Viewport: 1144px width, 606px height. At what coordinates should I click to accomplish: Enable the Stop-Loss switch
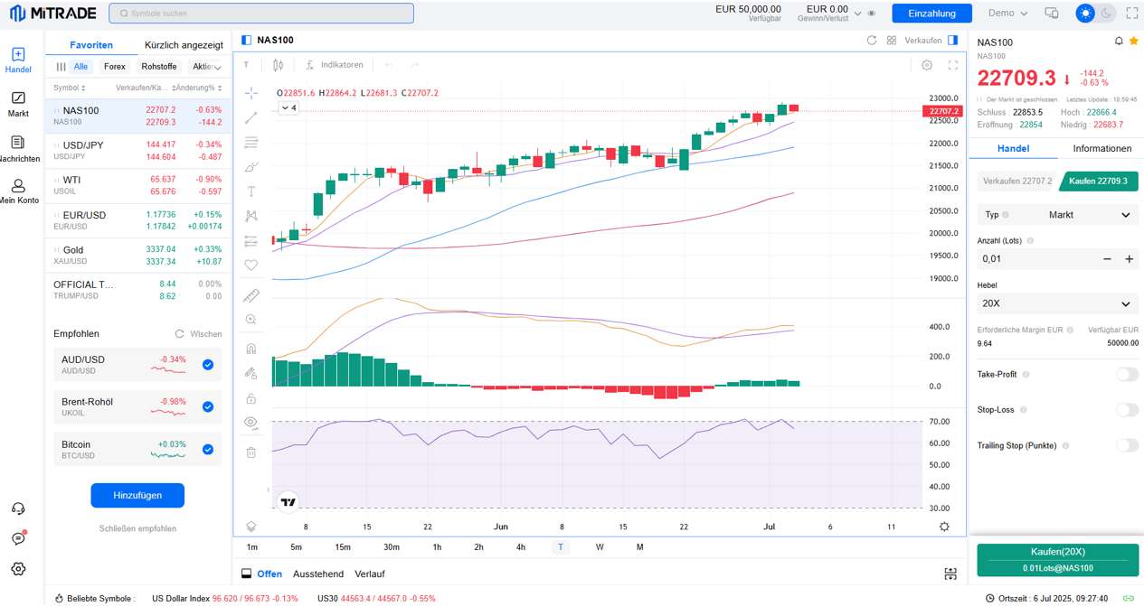tap(1127, 410)
